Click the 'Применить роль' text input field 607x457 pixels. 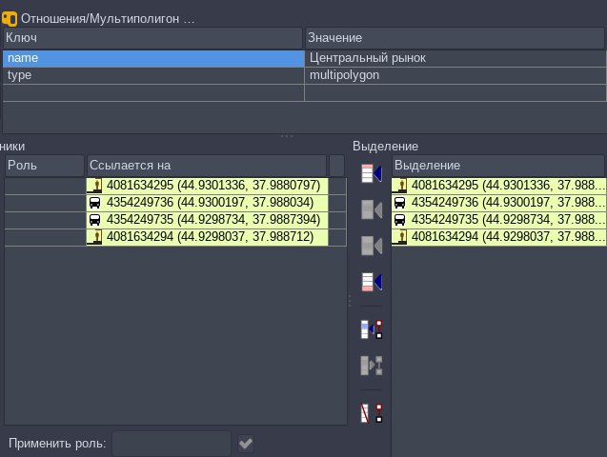coord(172,444)
